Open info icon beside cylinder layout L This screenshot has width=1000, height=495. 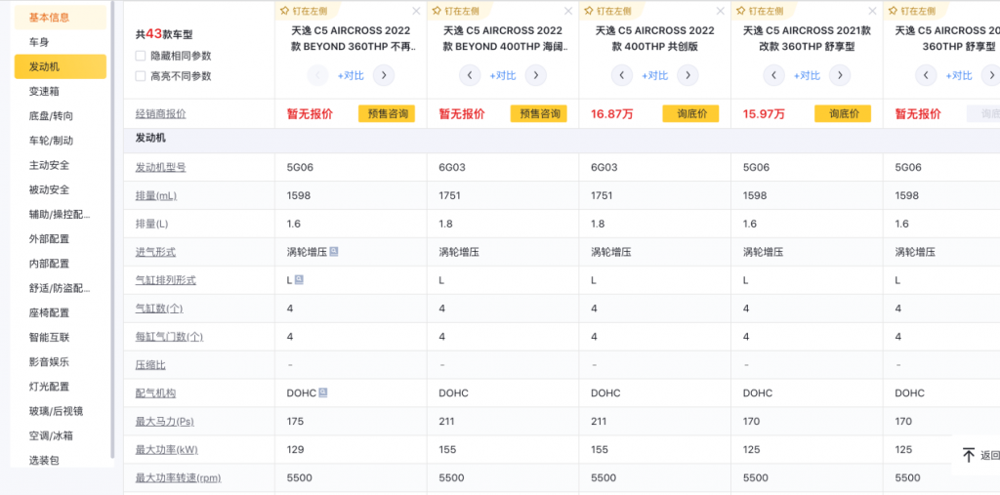[299, 279]
